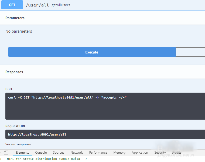The image size is (205, 162).
Task: Open the Console tab
Action: tap(41, 153)
